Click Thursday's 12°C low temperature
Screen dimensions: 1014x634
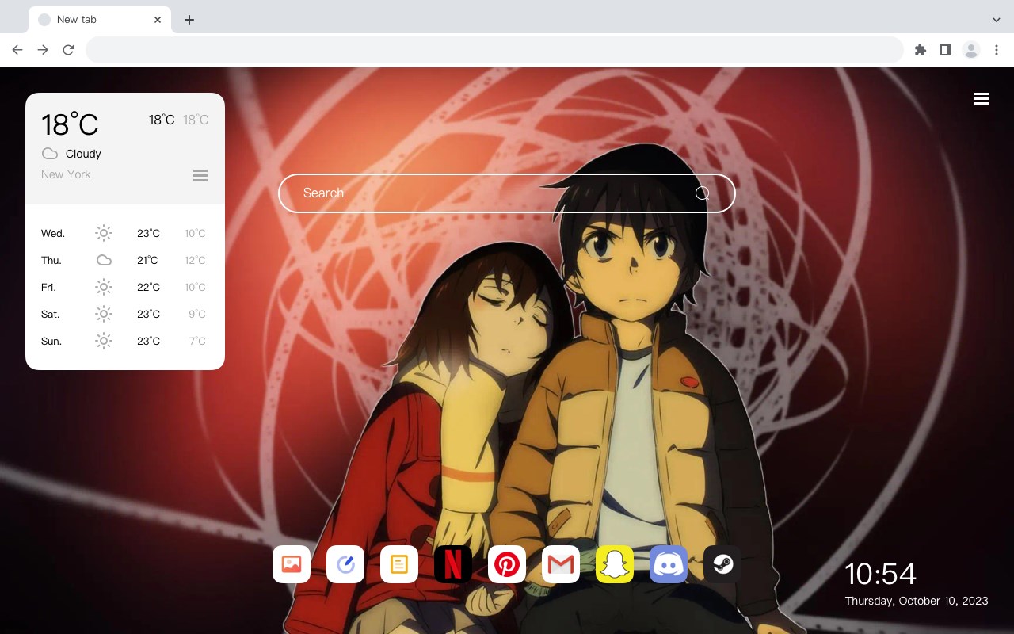tap(196, 260)
